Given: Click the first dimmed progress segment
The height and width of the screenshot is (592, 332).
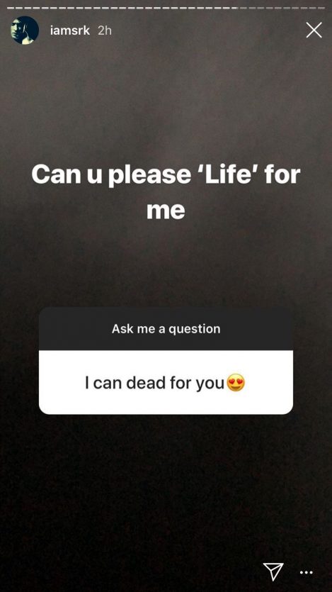Looking at the screenshot, I should coord(243,8).
